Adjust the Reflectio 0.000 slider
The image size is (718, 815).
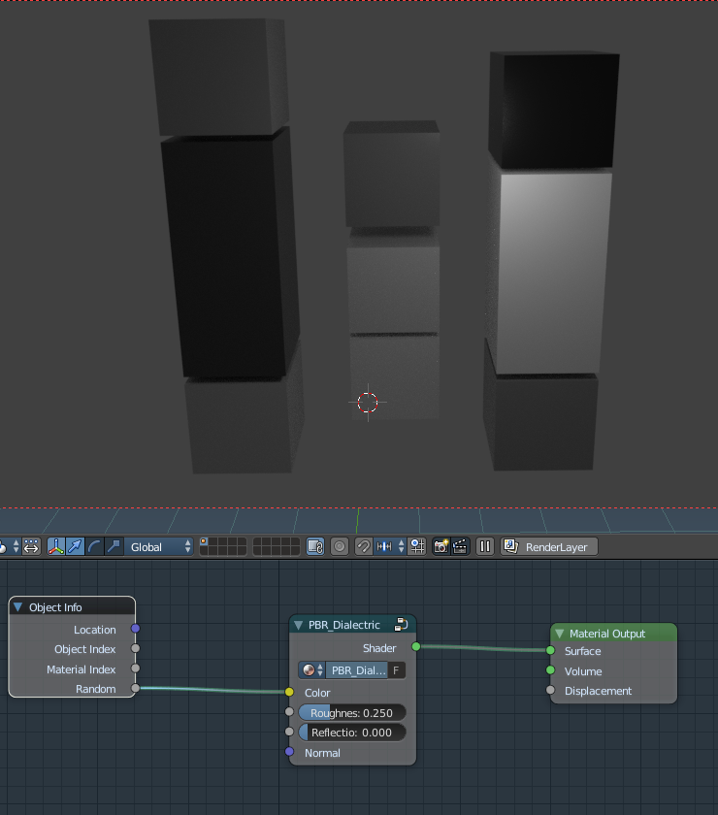[352, 733]
